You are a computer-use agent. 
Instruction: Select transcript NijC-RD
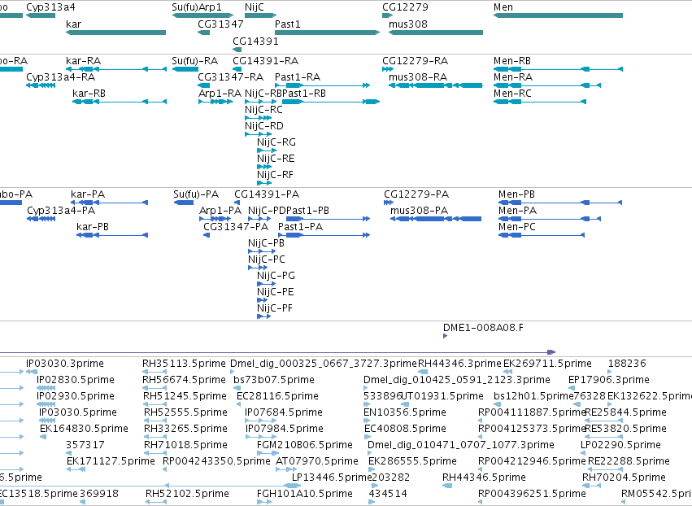click(258, 134)
